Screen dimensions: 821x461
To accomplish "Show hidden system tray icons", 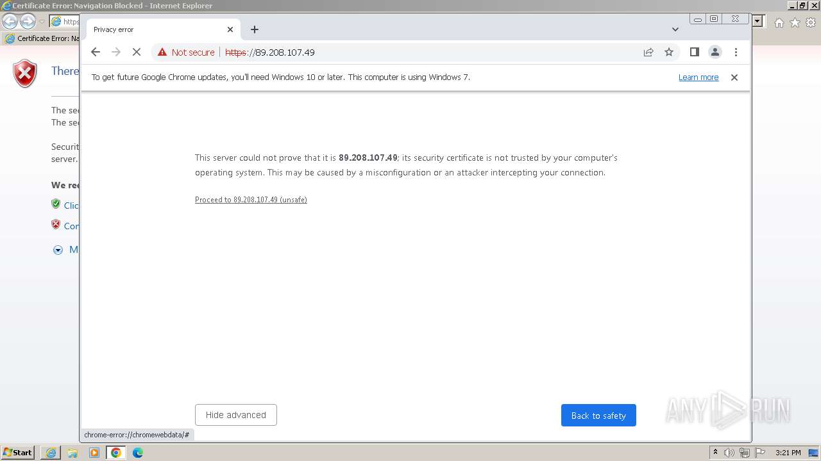I will click(716, 453).
